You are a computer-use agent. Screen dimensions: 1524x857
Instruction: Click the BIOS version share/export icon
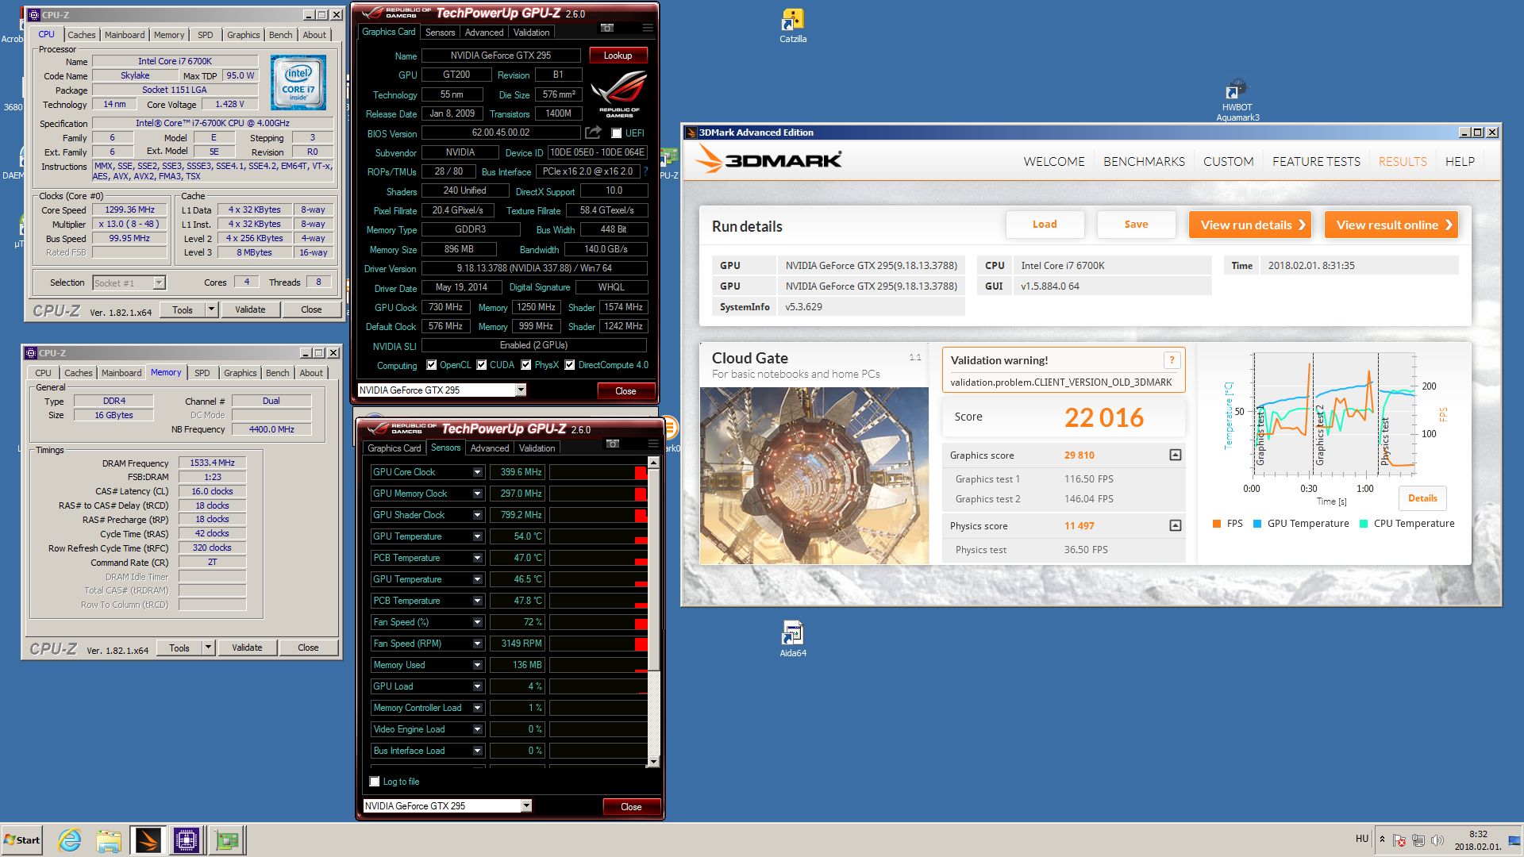[x=593, y=133]
